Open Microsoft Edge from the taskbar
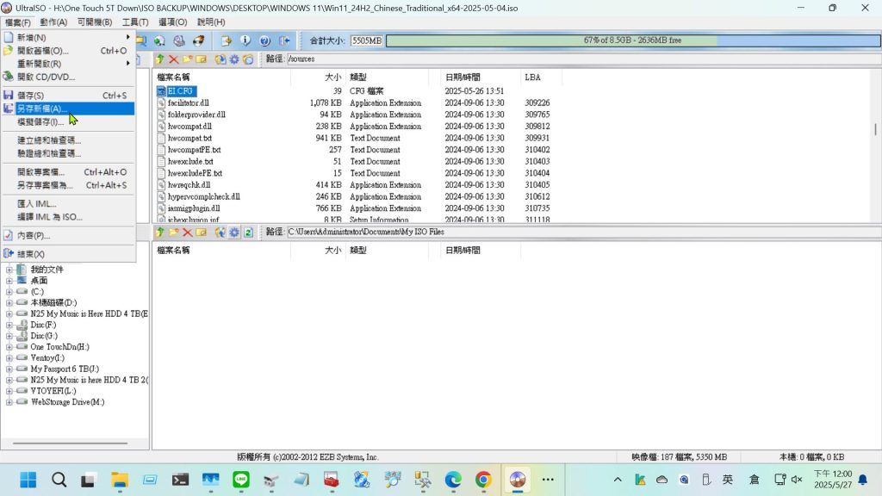This screenshot has height=496, width=882. pos(453,480)
